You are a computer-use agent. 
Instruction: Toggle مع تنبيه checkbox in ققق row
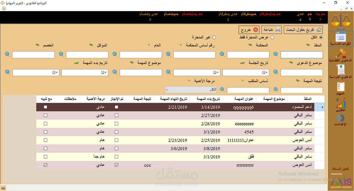coord(46,157)
